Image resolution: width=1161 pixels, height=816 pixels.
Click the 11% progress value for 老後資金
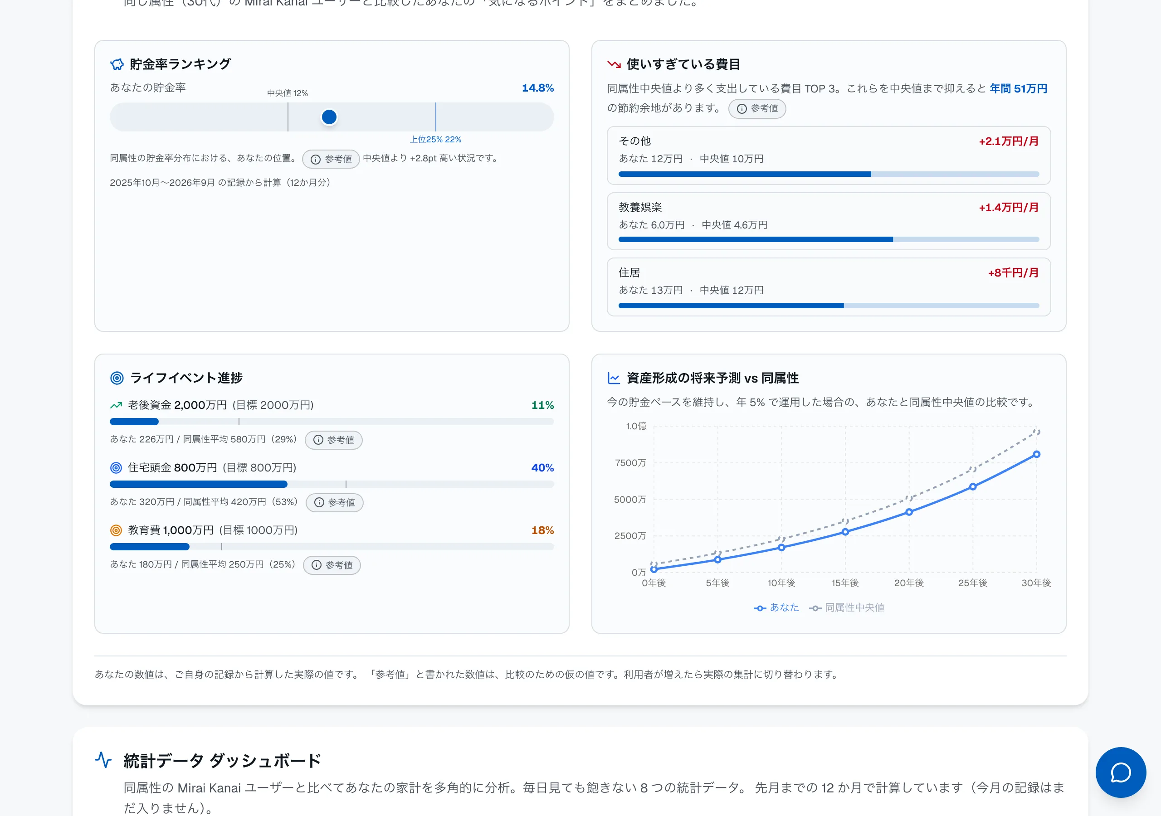tap(542, 405)
